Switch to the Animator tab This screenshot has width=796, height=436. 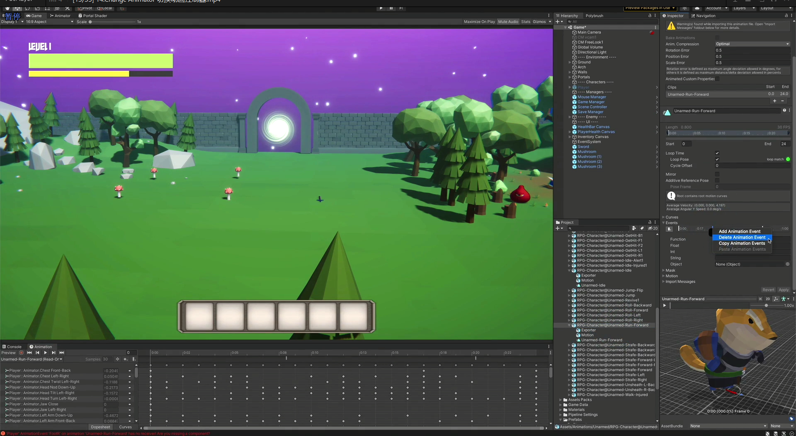pos(61,15)
